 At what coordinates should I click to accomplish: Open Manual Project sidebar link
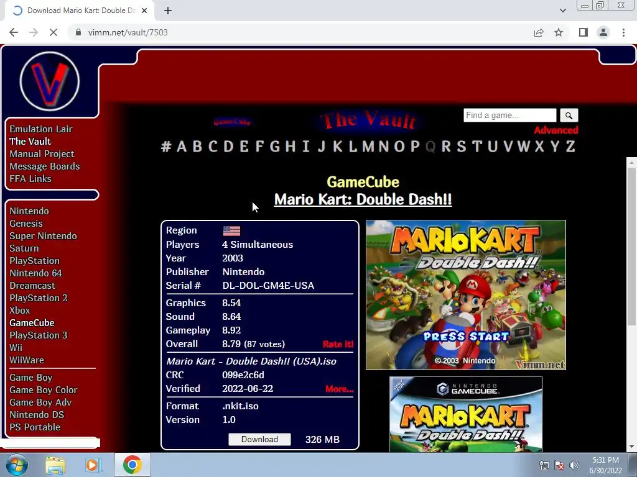tap(42, 154)
